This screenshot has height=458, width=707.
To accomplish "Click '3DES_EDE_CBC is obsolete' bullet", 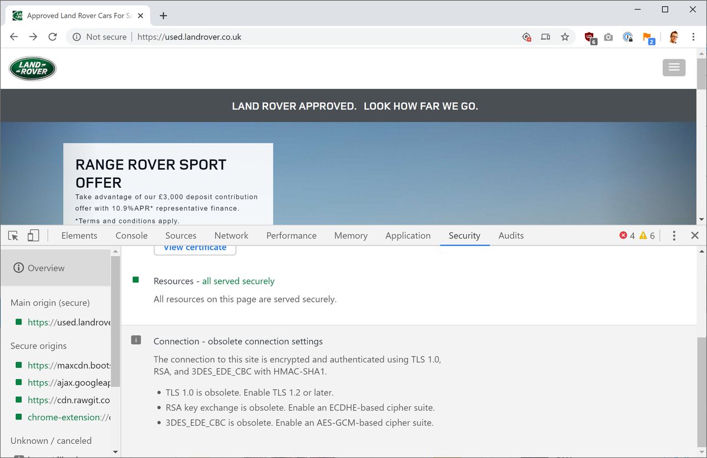I will click(299, 423).
